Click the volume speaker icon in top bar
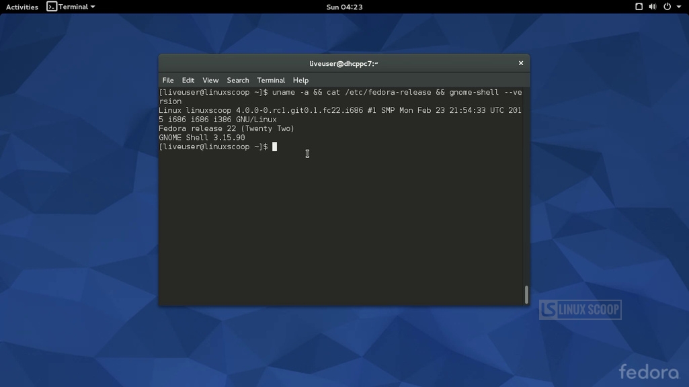 (x=652, y=6)
